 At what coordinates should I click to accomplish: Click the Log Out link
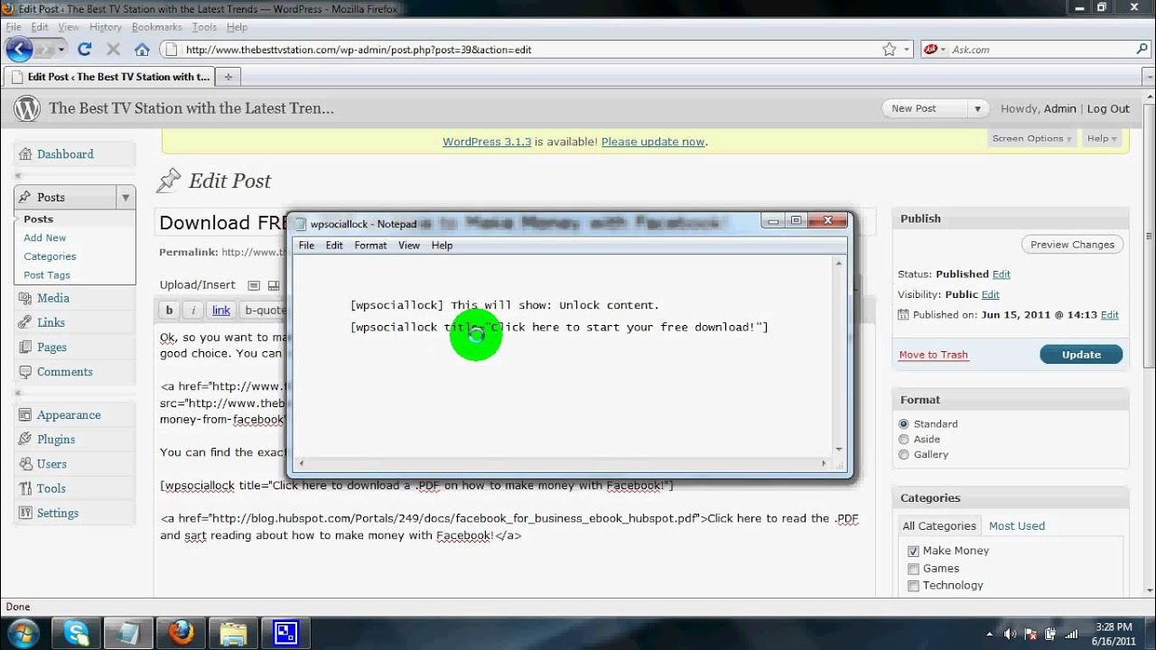pos(1108,108)
